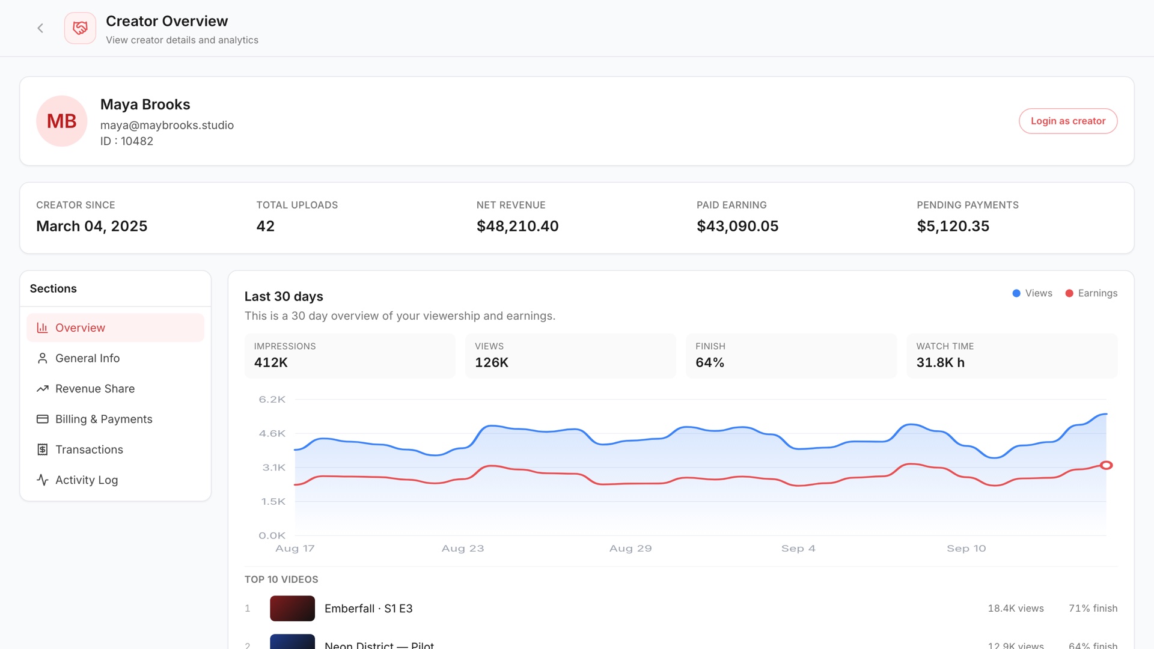
Task: Click the handshake logo icon
Action: point(80,28)
